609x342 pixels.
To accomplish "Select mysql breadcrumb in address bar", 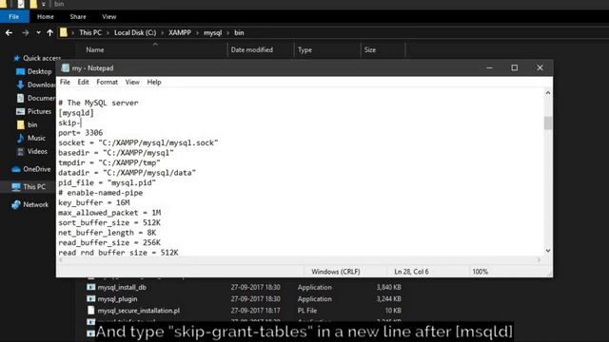I will pyautogui.click(x=213, y=33).
